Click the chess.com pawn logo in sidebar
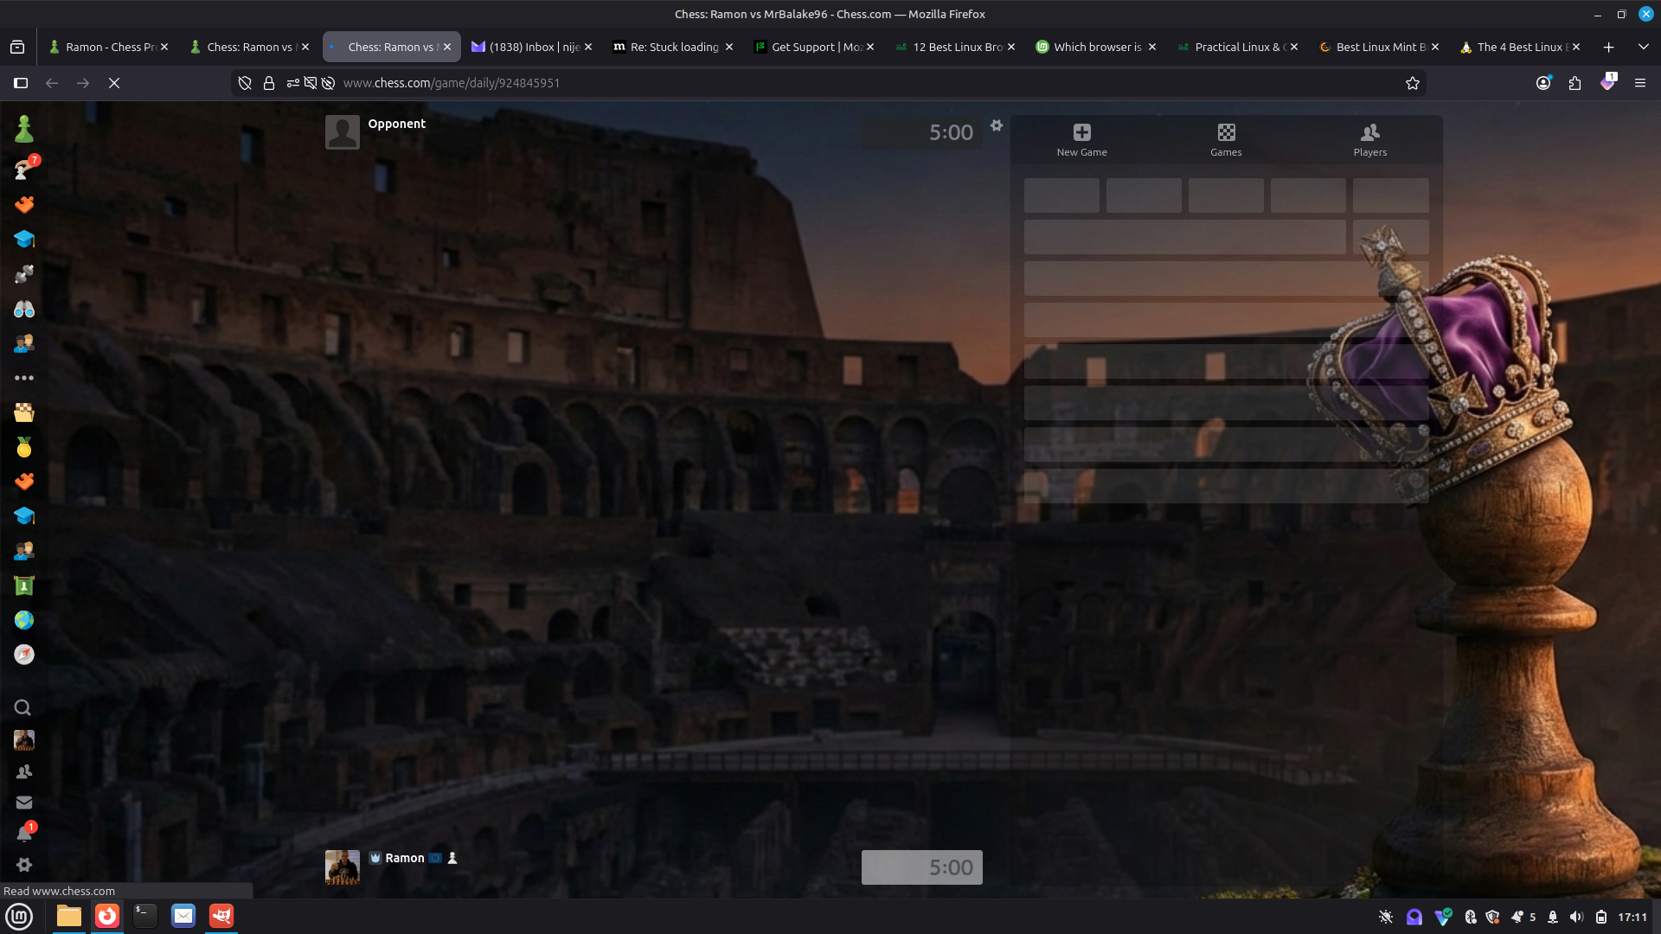1661x934 pixels. click(24, 129)
